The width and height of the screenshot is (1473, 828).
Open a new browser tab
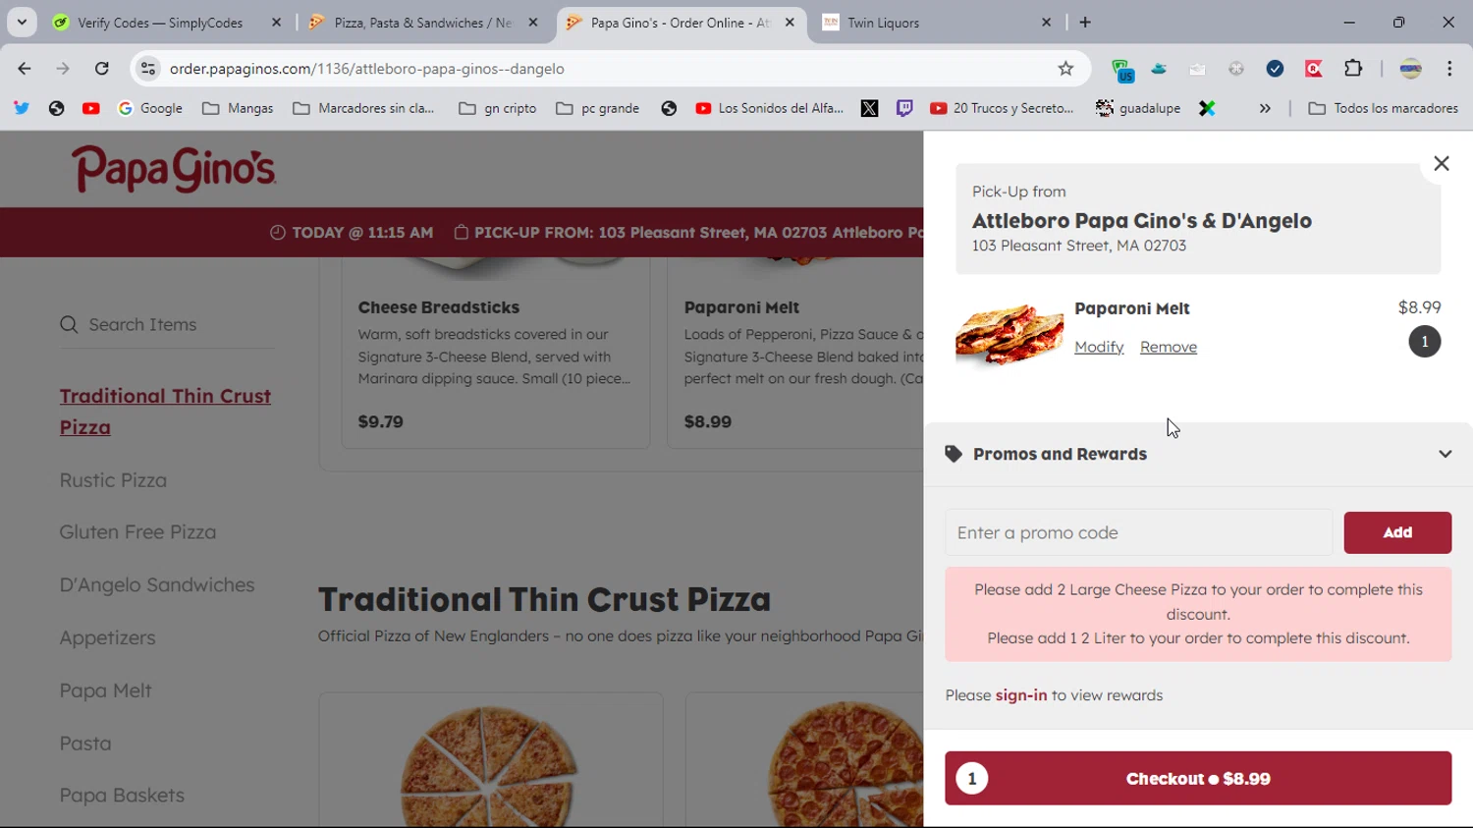click(x=1085, y=23)
